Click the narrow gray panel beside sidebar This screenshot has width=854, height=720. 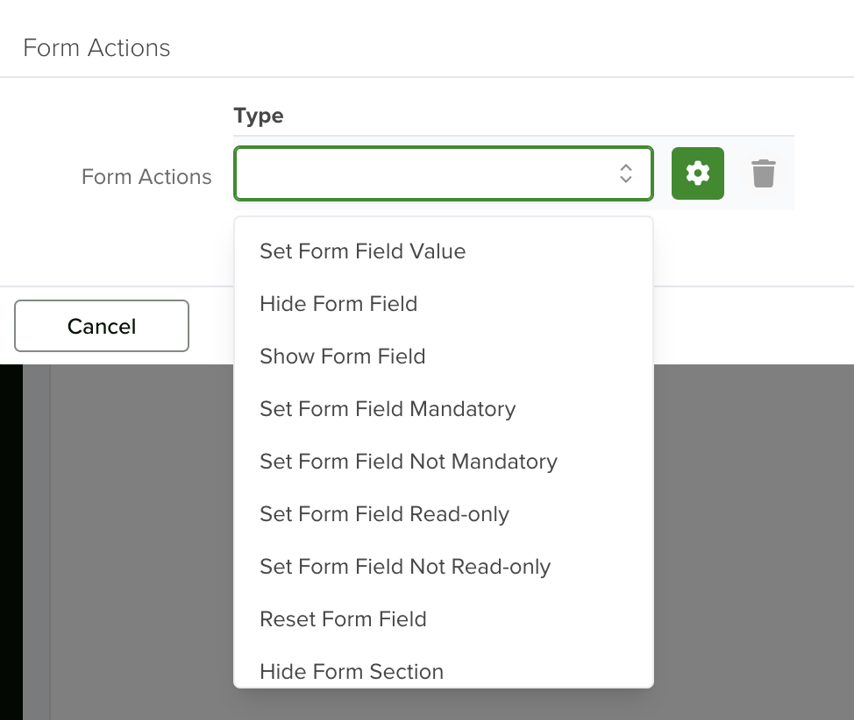[x=37, y=542]
